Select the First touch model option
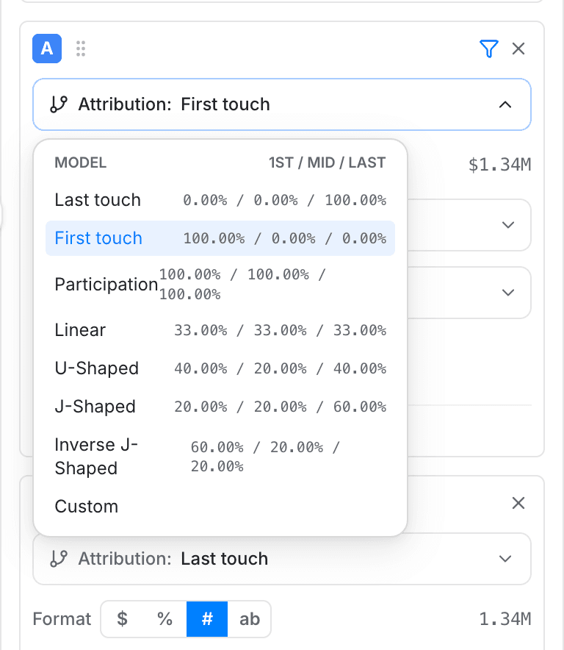Image resolution: width=564 pixels, height=650 pixels. (220, 238)
